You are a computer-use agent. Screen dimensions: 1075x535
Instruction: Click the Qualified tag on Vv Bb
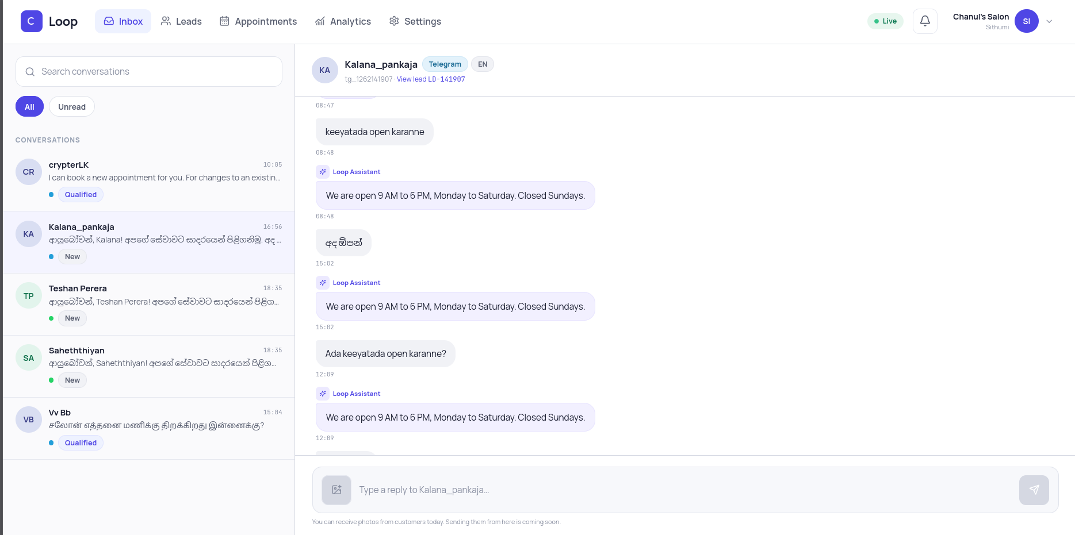(x=81, y=443)
